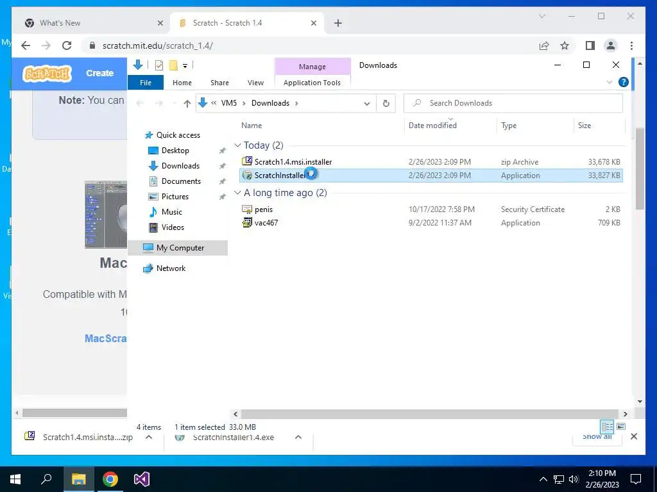Open Music in the navigation pane
This screenshot has height=492, width=657.
click(172, 211)
